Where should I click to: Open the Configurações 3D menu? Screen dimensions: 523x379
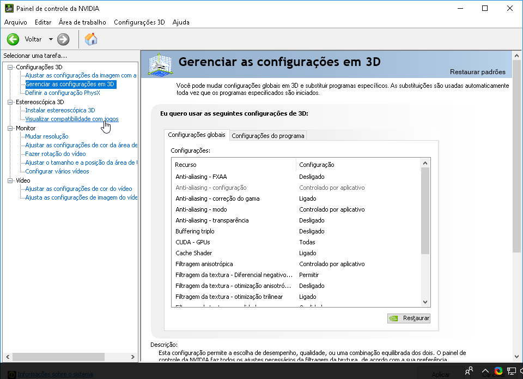(139, 22)
